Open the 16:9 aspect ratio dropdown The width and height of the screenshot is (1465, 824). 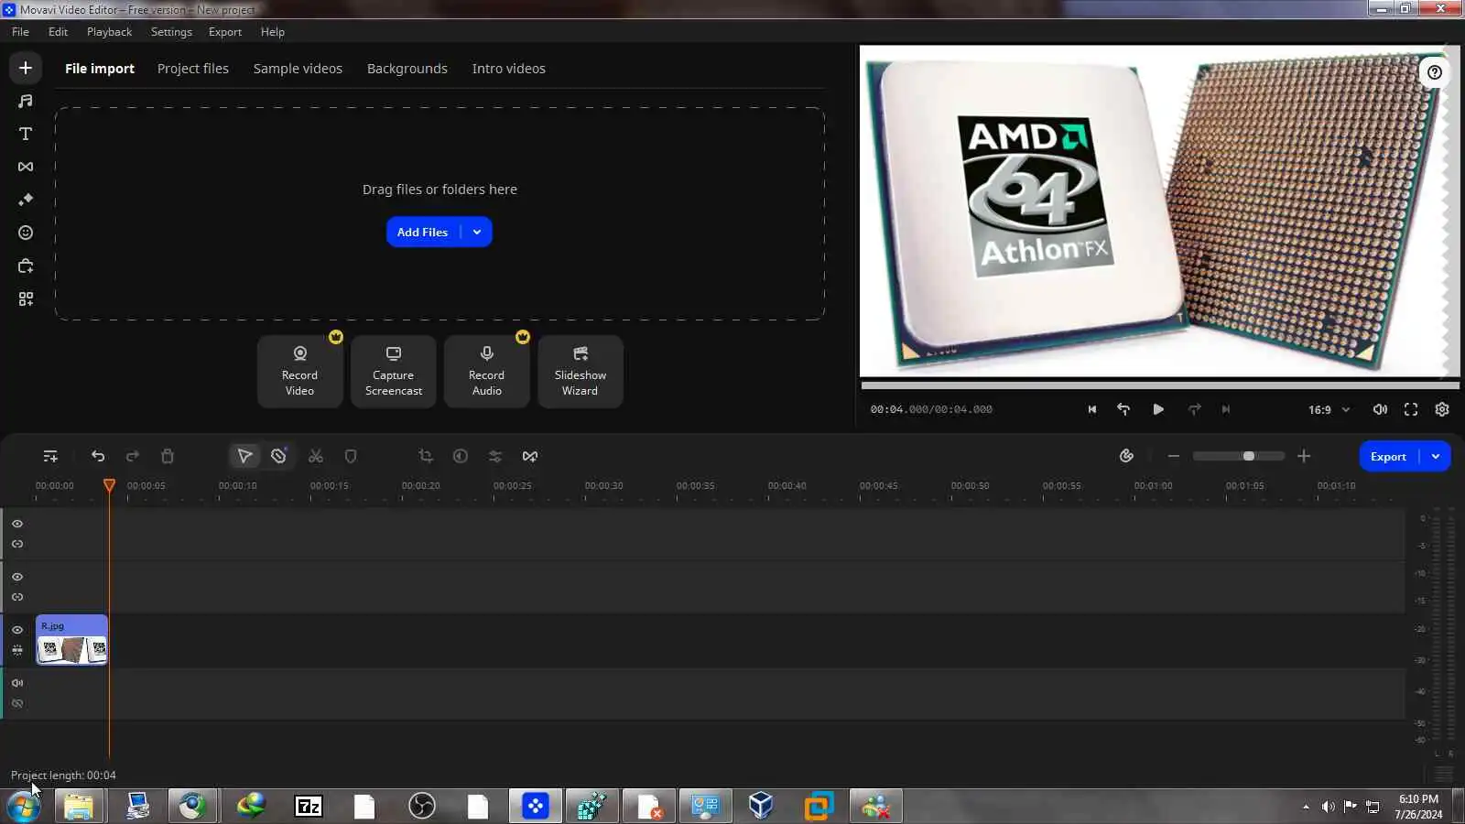point(1329,409)
